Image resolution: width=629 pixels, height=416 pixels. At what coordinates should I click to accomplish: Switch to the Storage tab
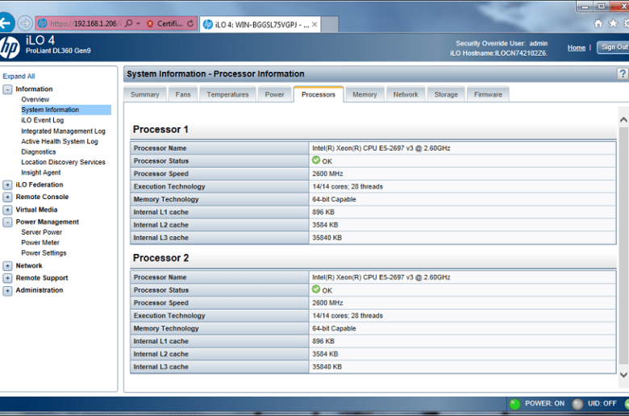[x=446, y=94]
